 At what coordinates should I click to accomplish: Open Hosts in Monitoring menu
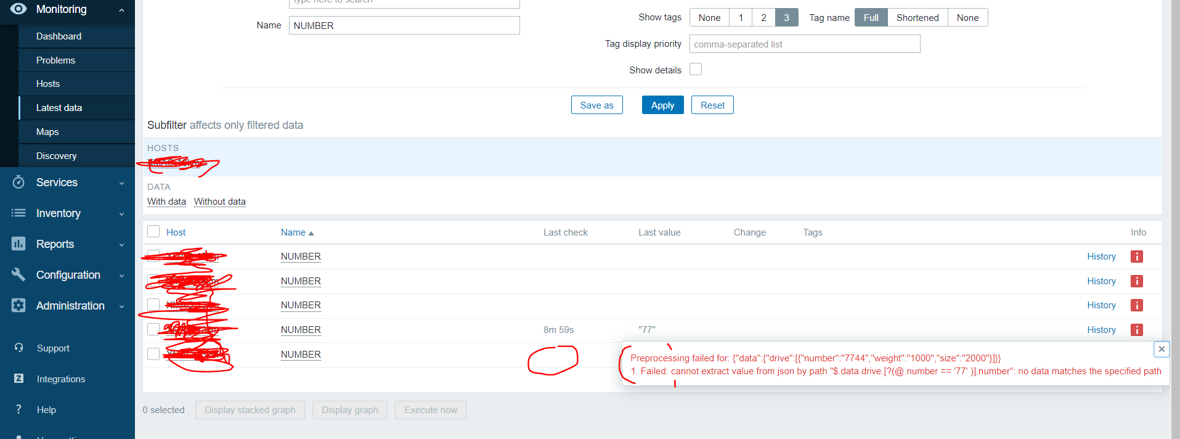tap(77, 84)
